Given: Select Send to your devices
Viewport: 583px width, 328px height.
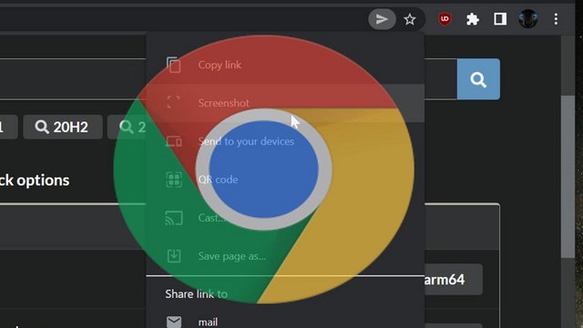Looking at the screenshot, I should [x=285, y=141].
